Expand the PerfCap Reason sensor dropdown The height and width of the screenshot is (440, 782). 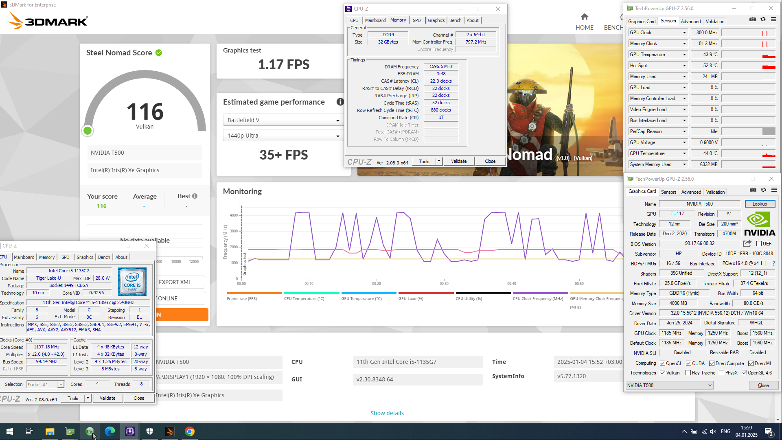684,131
